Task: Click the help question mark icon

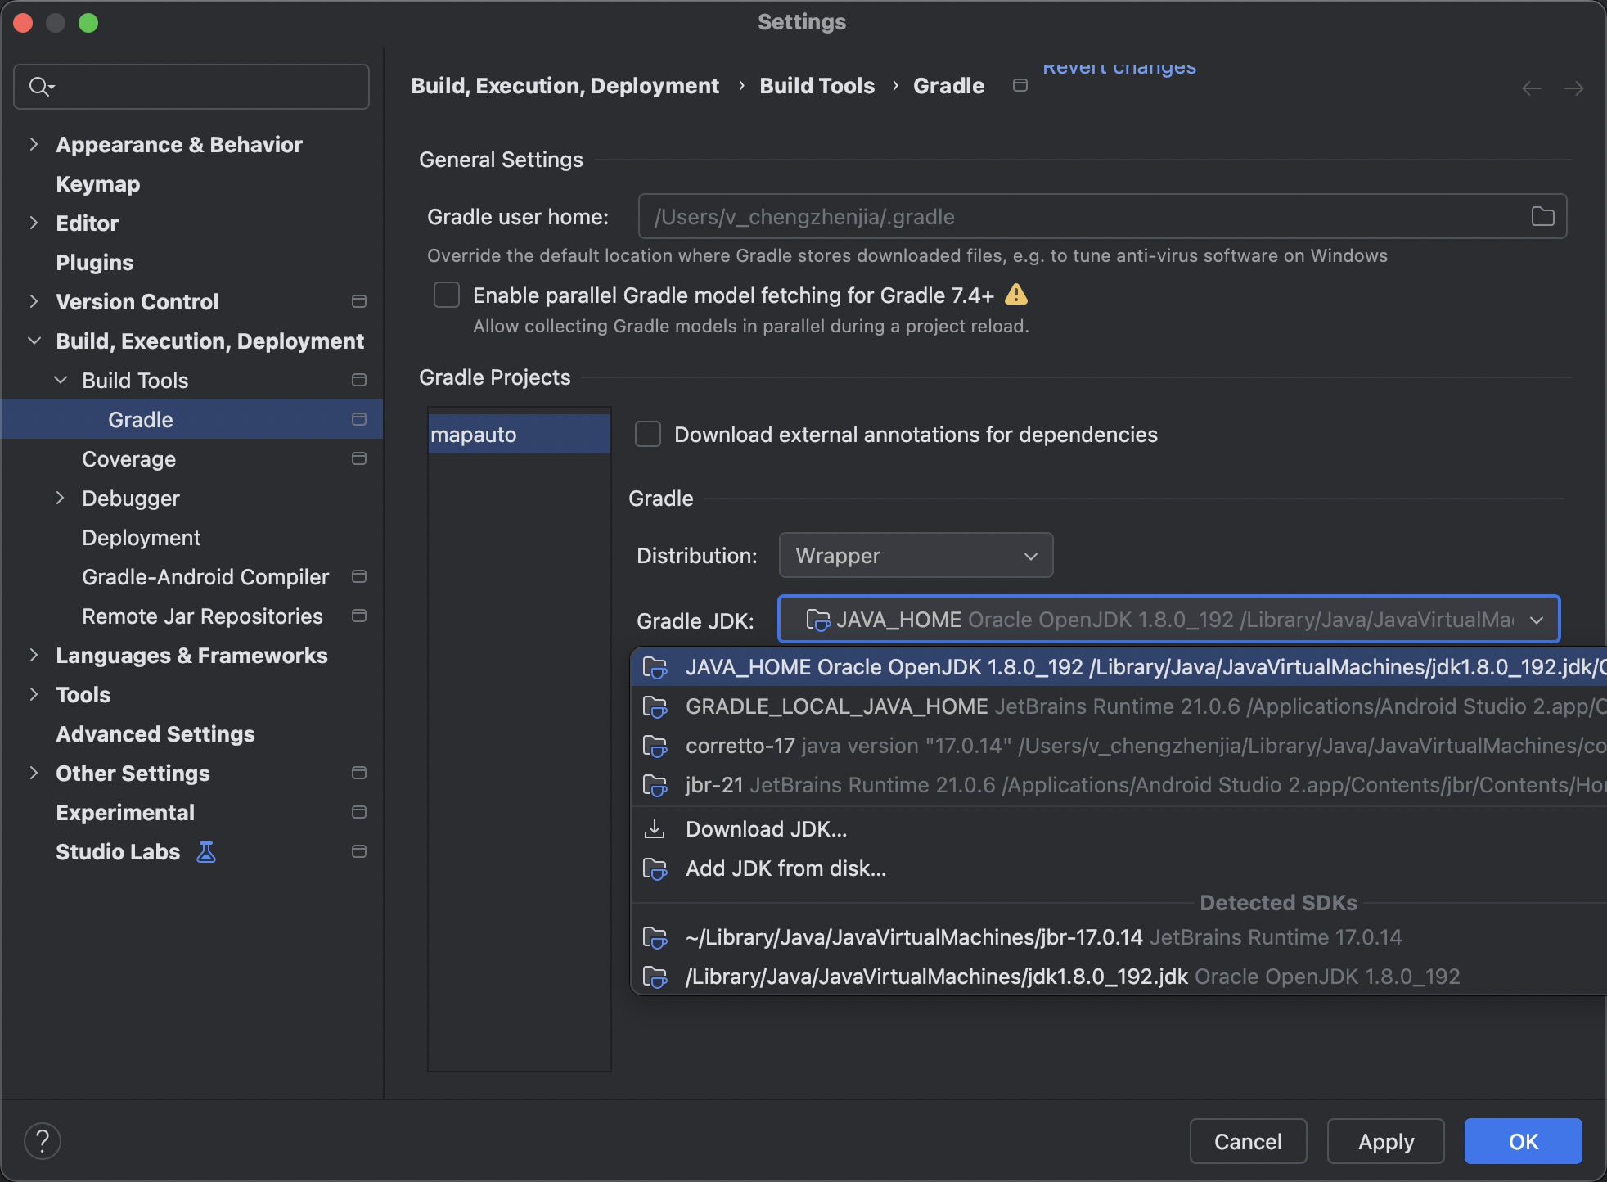Action: point(43,1139)
